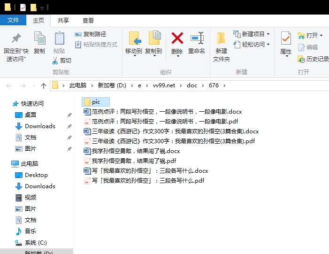Open Downloads under This PC
This screenshot has width=329, height=254.
(35, 186)
